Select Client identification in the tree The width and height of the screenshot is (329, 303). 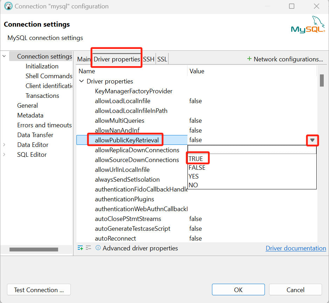pos(49,86)
